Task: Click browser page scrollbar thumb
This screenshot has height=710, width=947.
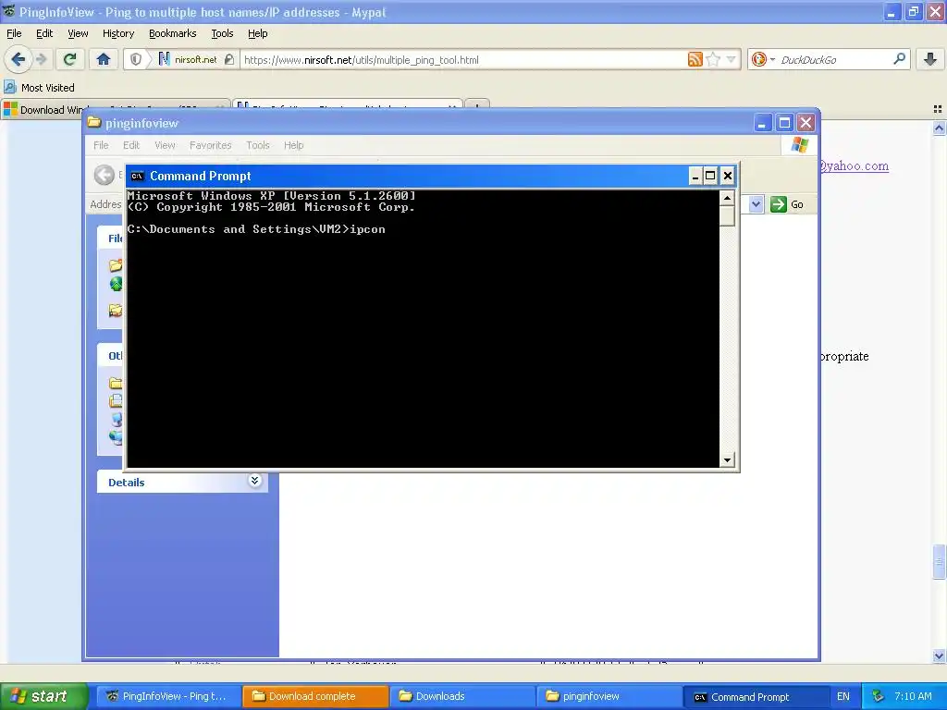Action: click(939, 561)
